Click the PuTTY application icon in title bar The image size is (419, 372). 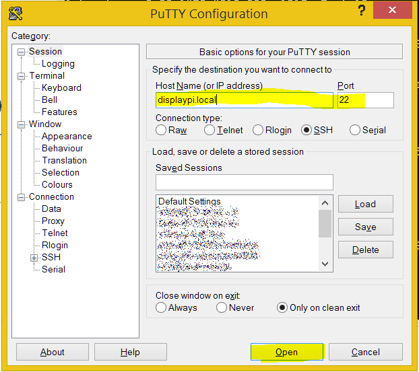pyautogui.click(x=15, y=13)
